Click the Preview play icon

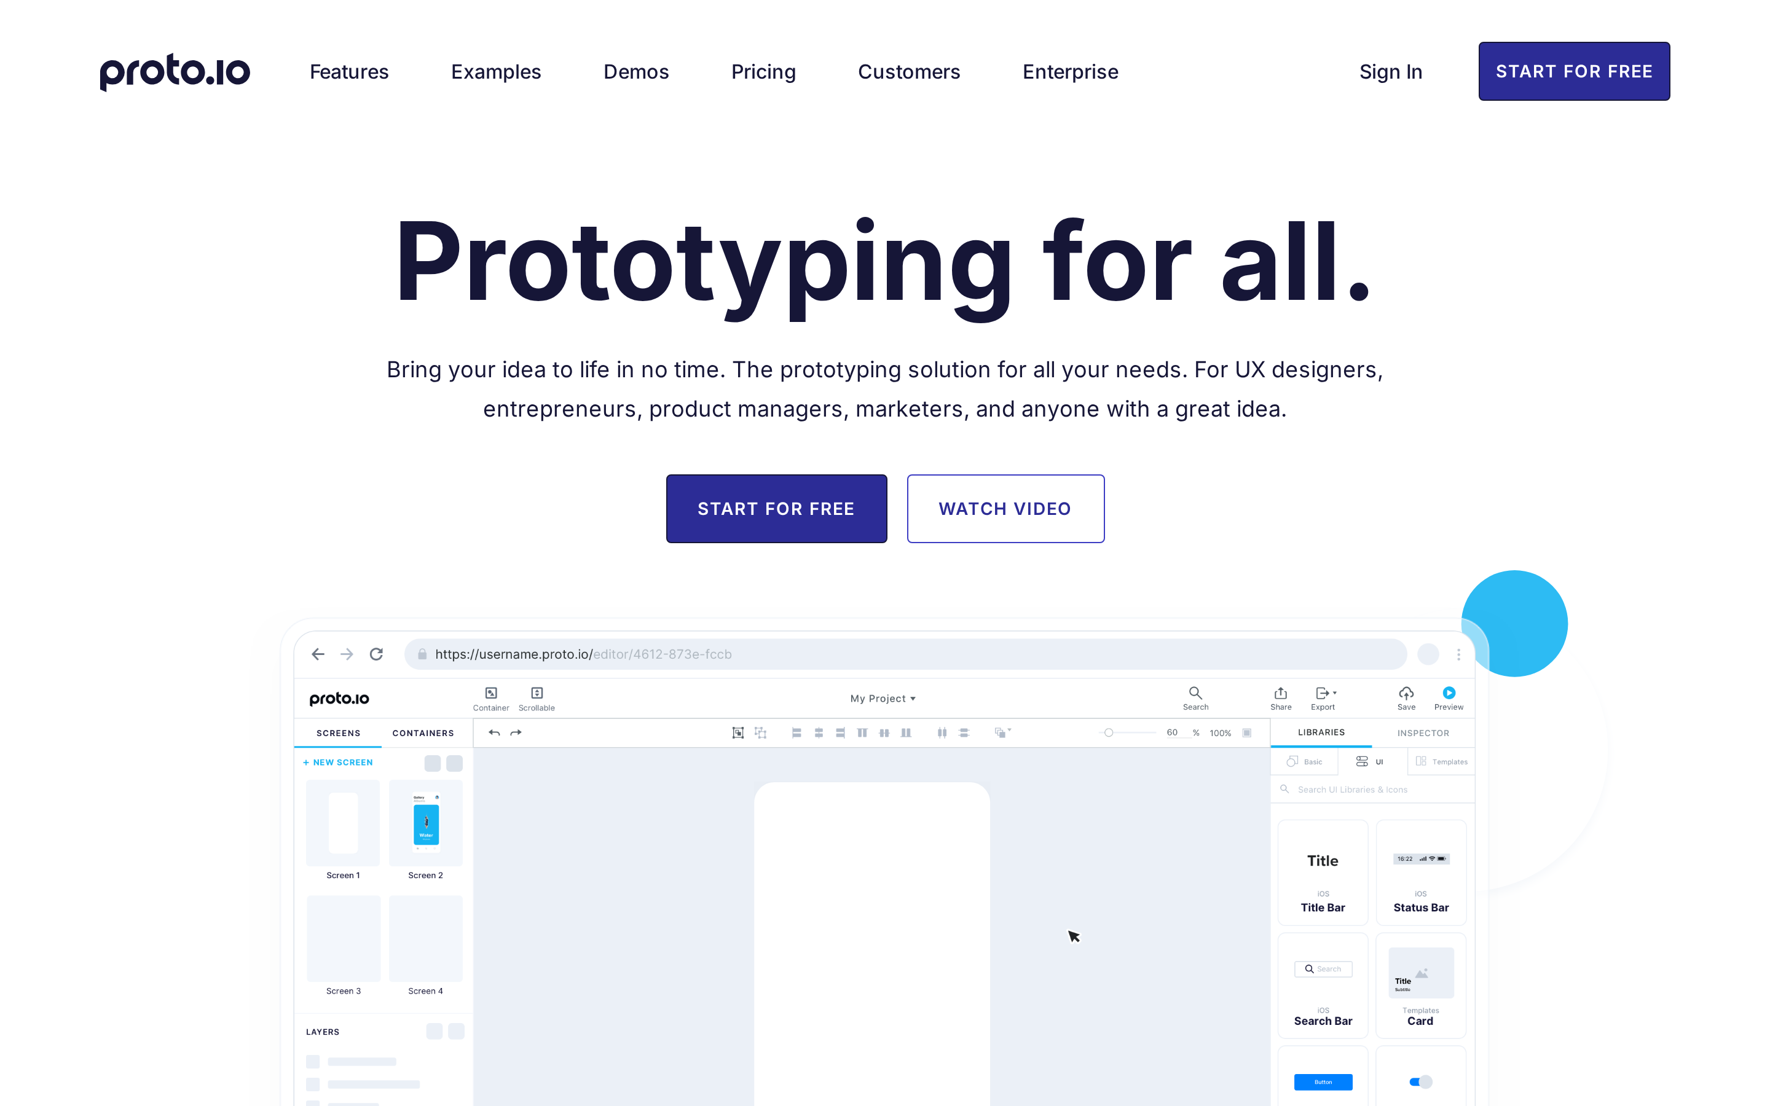pyautogui.click(x=1448, y=692)
